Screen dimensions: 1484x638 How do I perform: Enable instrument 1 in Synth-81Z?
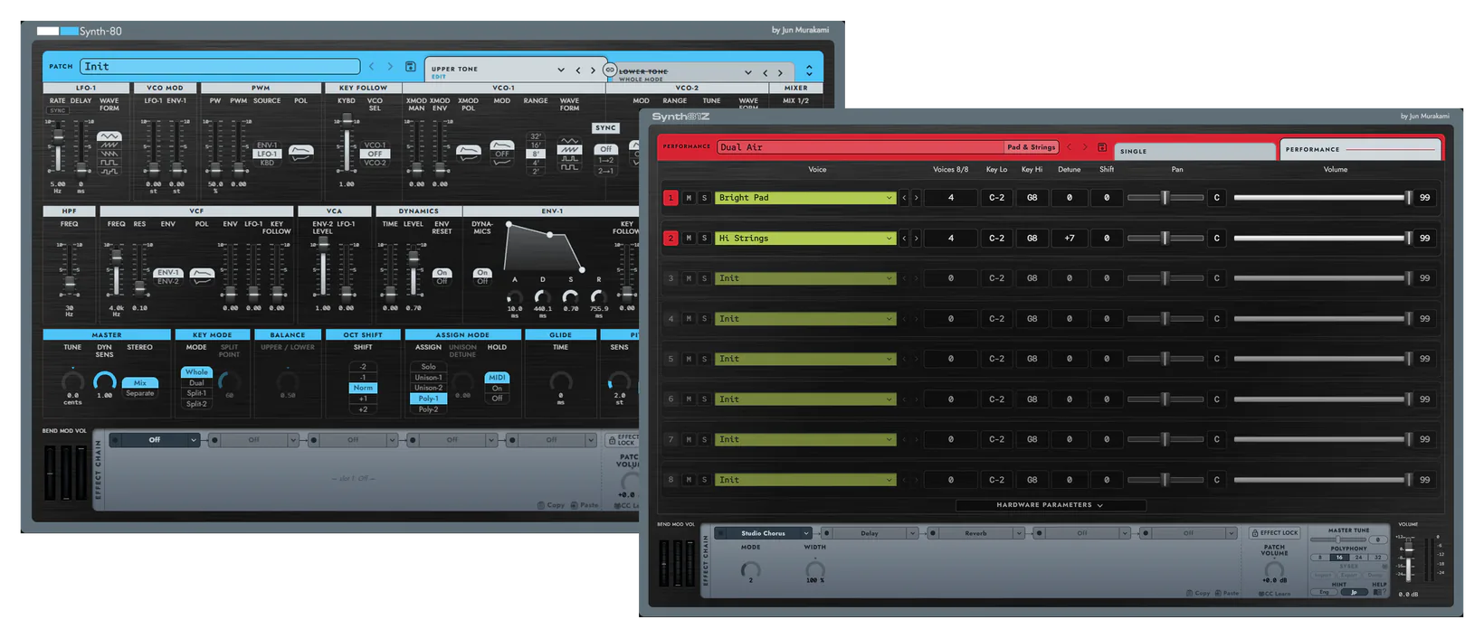click(x=671, y=198)
